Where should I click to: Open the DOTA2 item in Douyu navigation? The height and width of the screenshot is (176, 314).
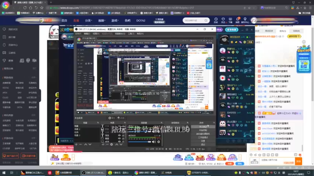pos(141,20)
